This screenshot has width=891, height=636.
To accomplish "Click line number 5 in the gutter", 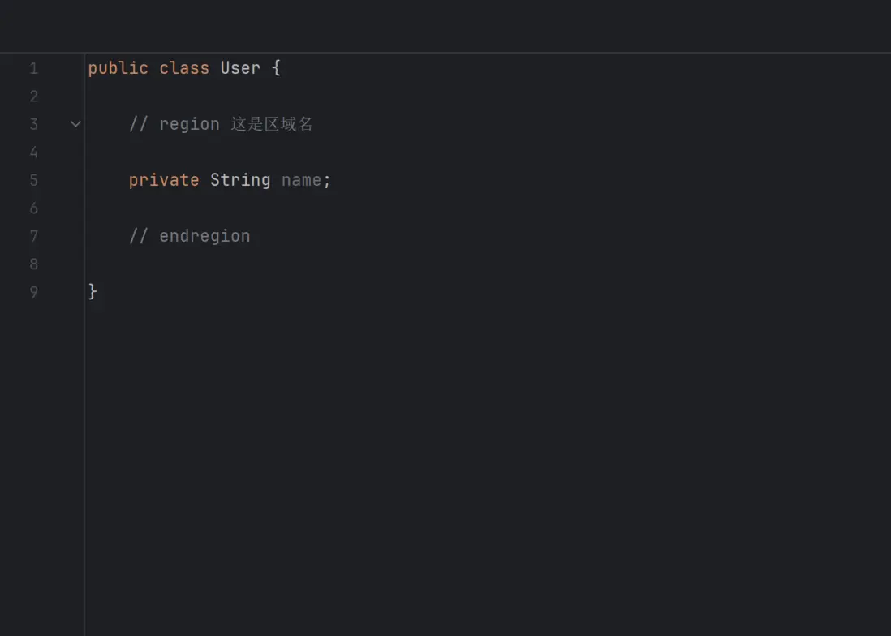I will point(33,180).
